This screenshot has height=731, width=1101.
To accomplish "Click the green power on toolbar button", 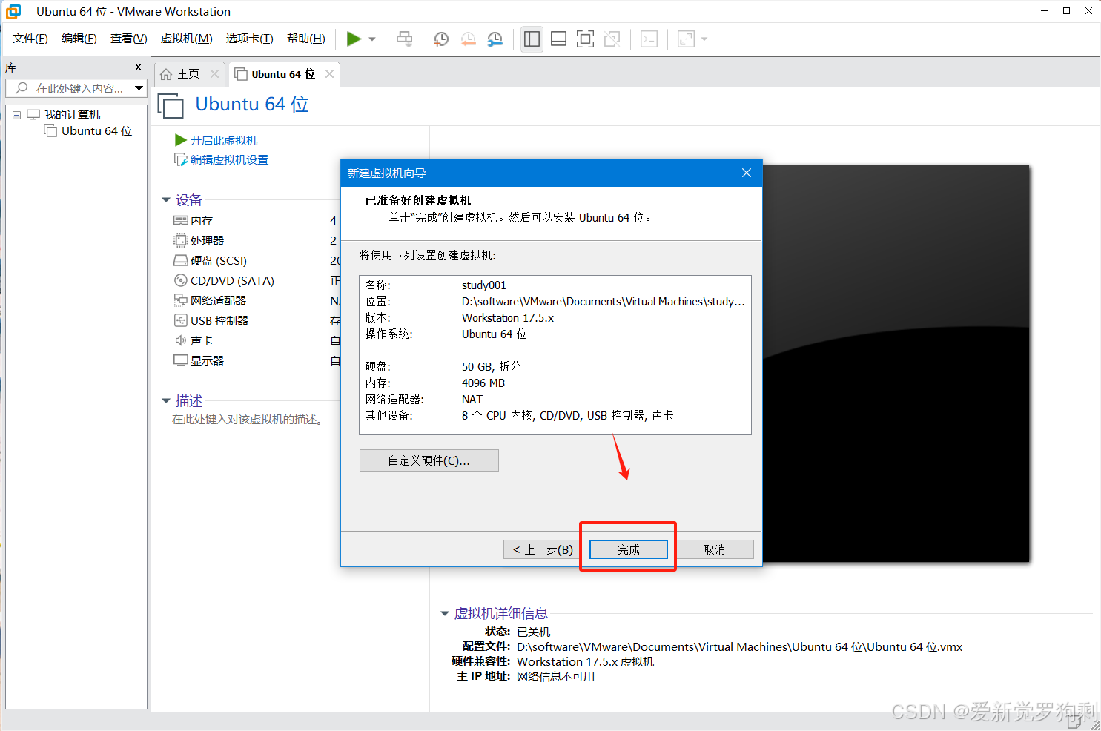I will (354, 39).
